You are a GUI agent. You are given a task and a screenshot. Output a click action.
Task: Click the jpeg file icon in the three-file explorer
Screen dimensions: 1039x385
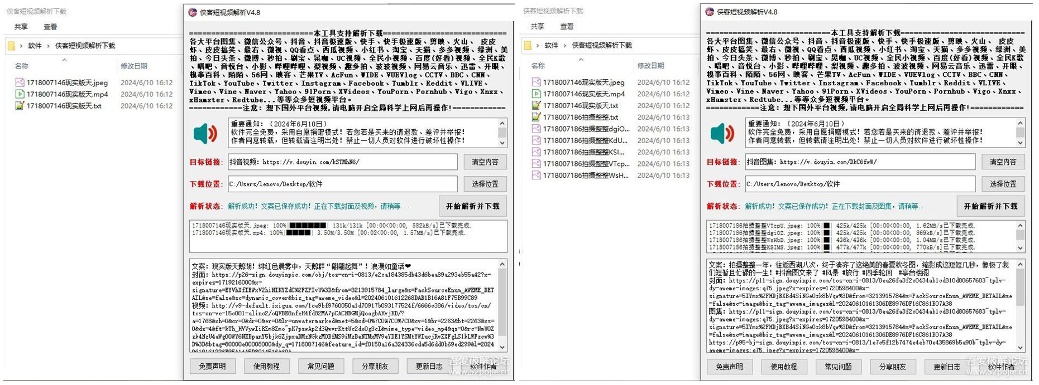click(x=20, y=82)
